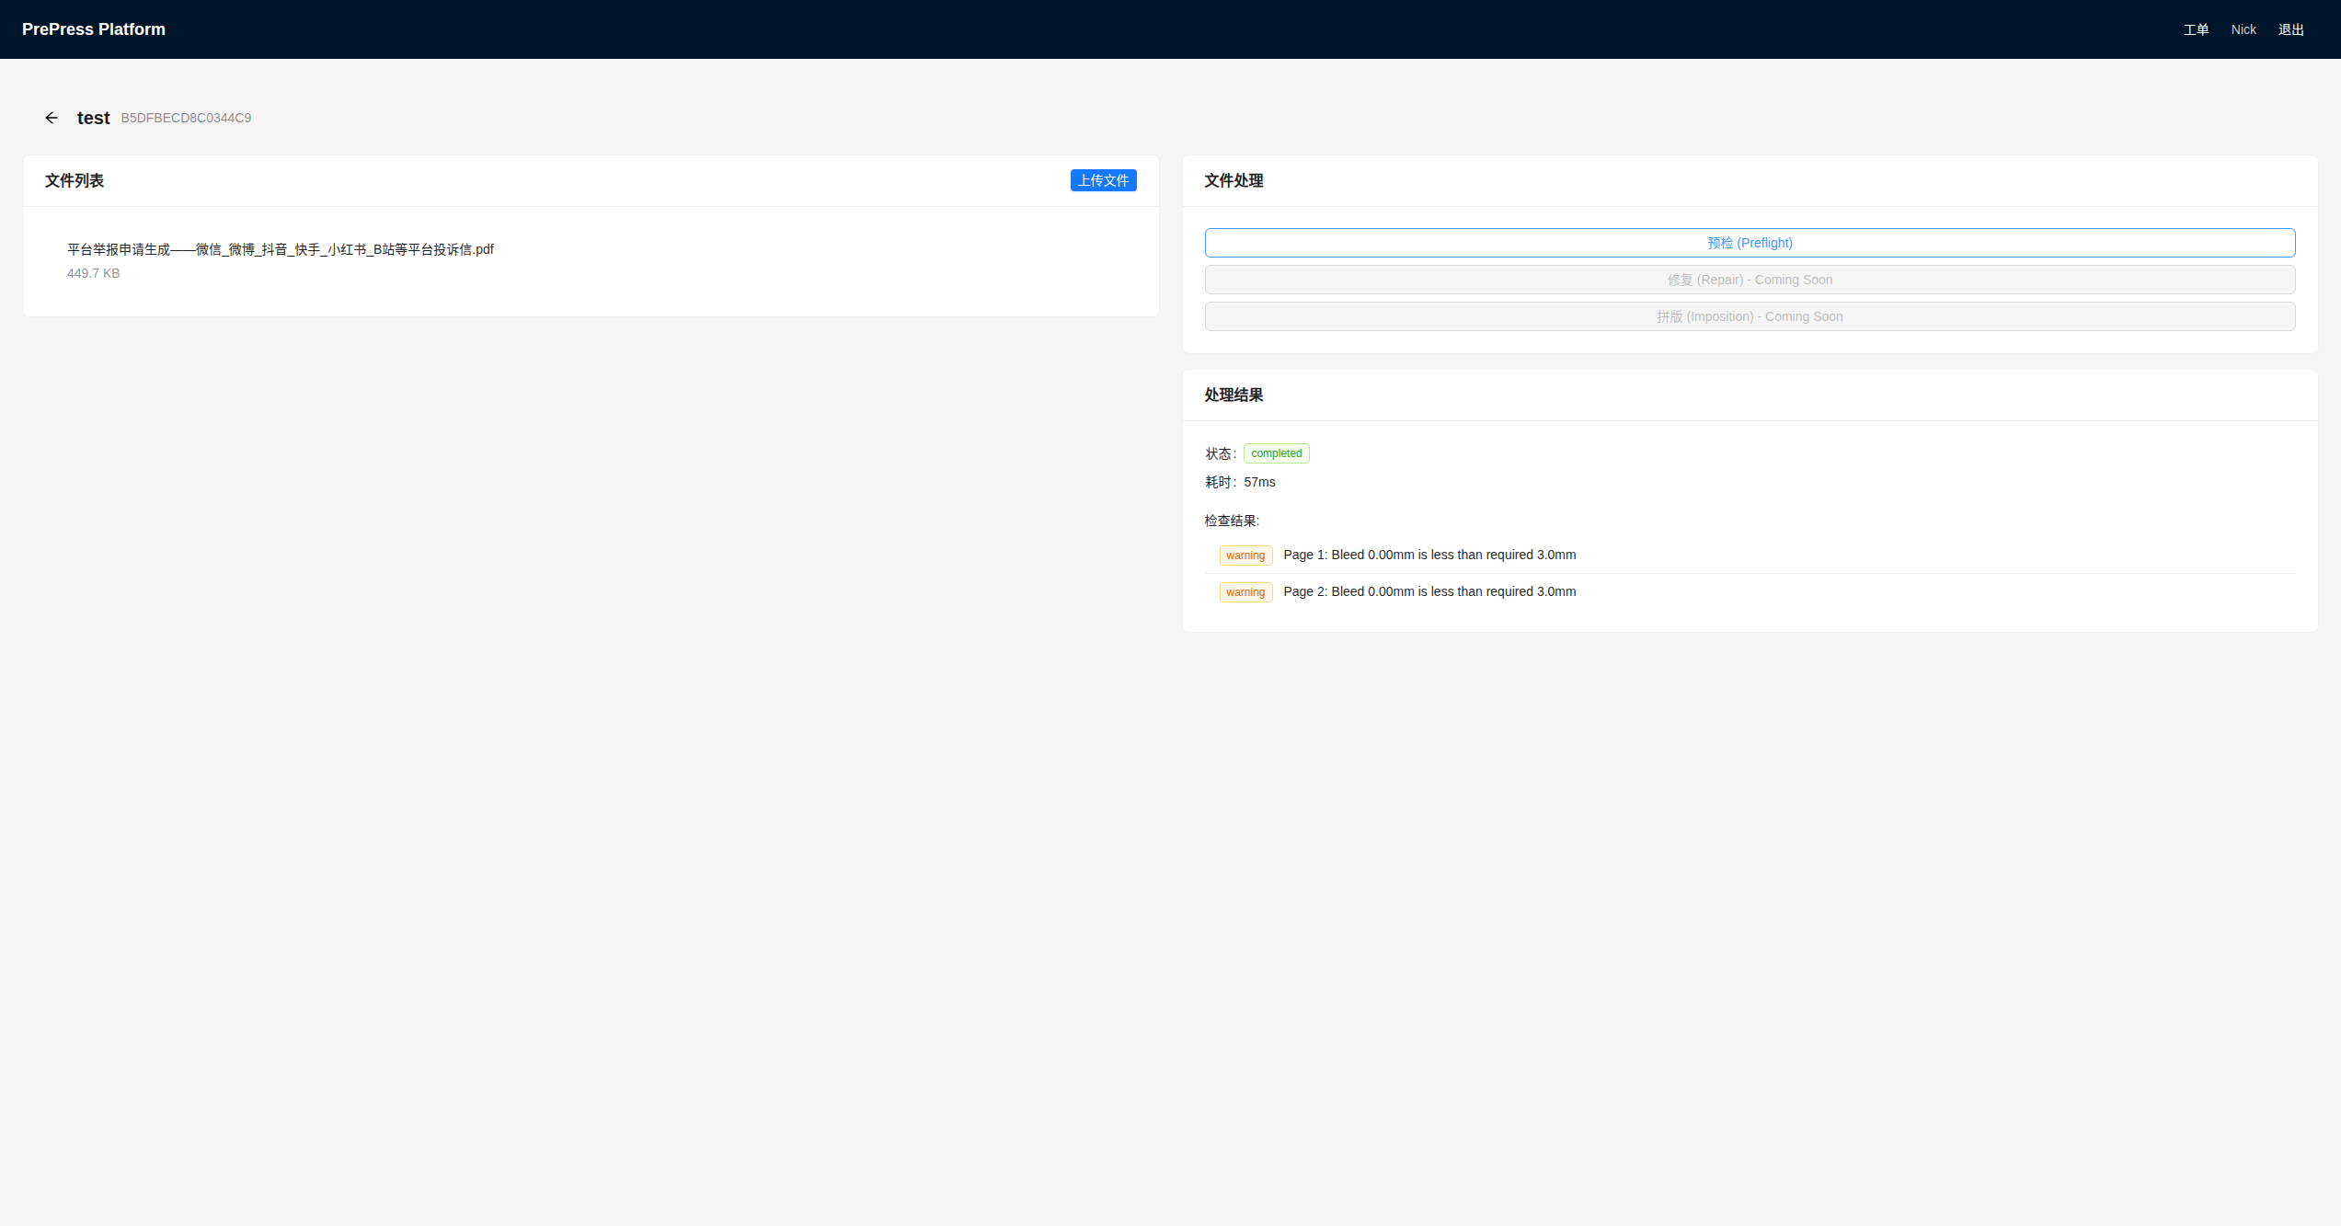Click the PrePress Platform logo text
2341x1226 pixels.
tap(94, 29)
